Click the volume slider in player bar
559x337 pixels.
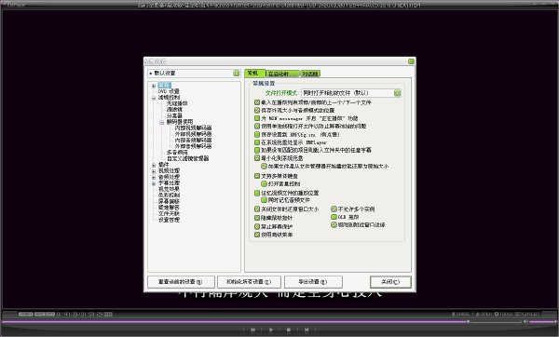543,321
